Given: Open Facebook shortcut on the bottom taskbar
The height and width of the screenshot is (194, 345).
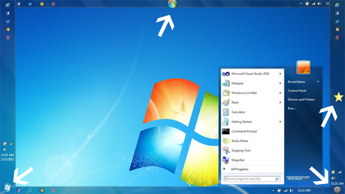Looking at the screenshot, I should (x=18, y=190).
